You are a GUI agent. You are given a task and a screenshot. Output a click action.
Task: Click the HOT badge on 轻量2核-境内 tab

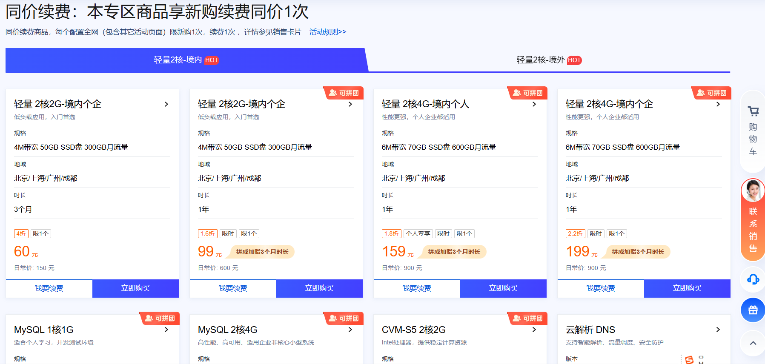pos(212,60)
